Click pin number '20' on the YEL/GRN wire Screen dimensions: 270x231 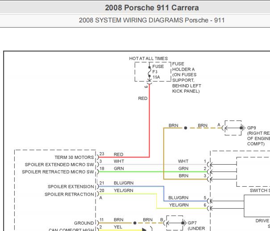tap(102, 190)
